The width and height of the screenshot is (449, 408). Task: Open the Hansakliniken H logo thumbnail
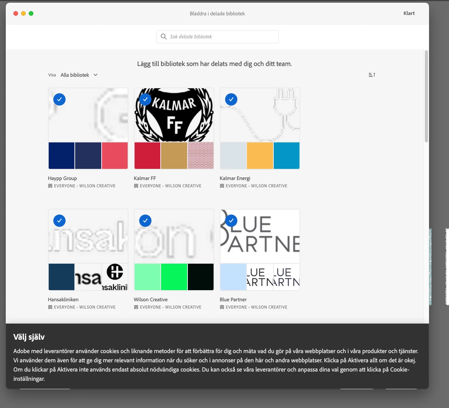point(115,277)
